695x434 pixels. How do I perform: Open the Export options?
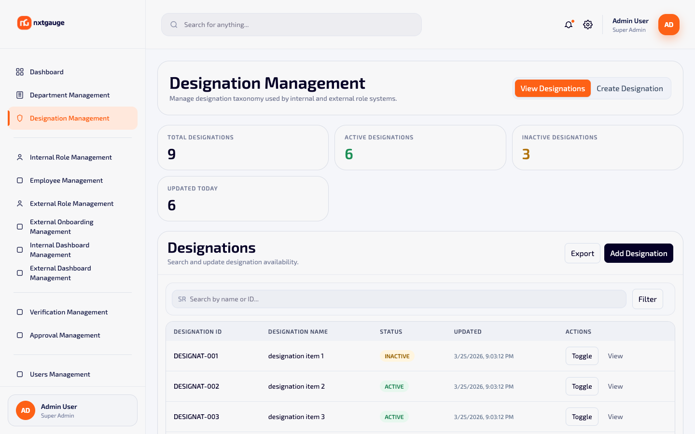click(583, 253)
